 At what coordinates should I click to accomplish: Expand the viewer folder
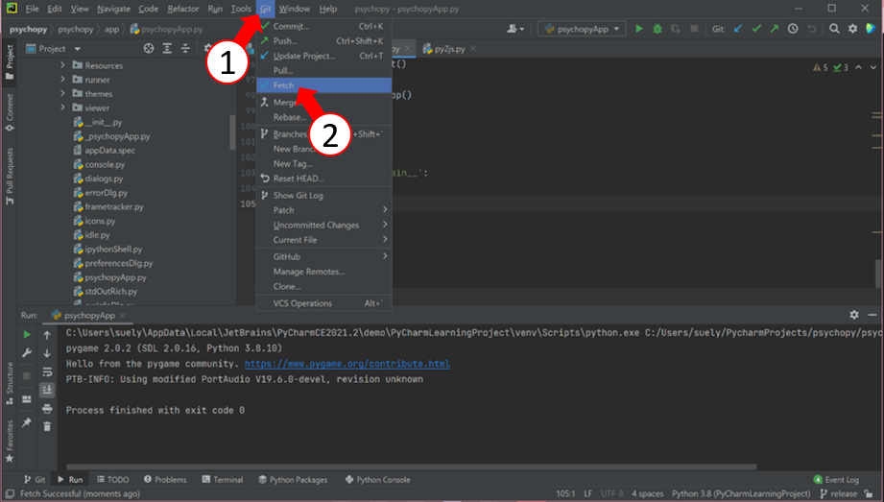point(62,108)
